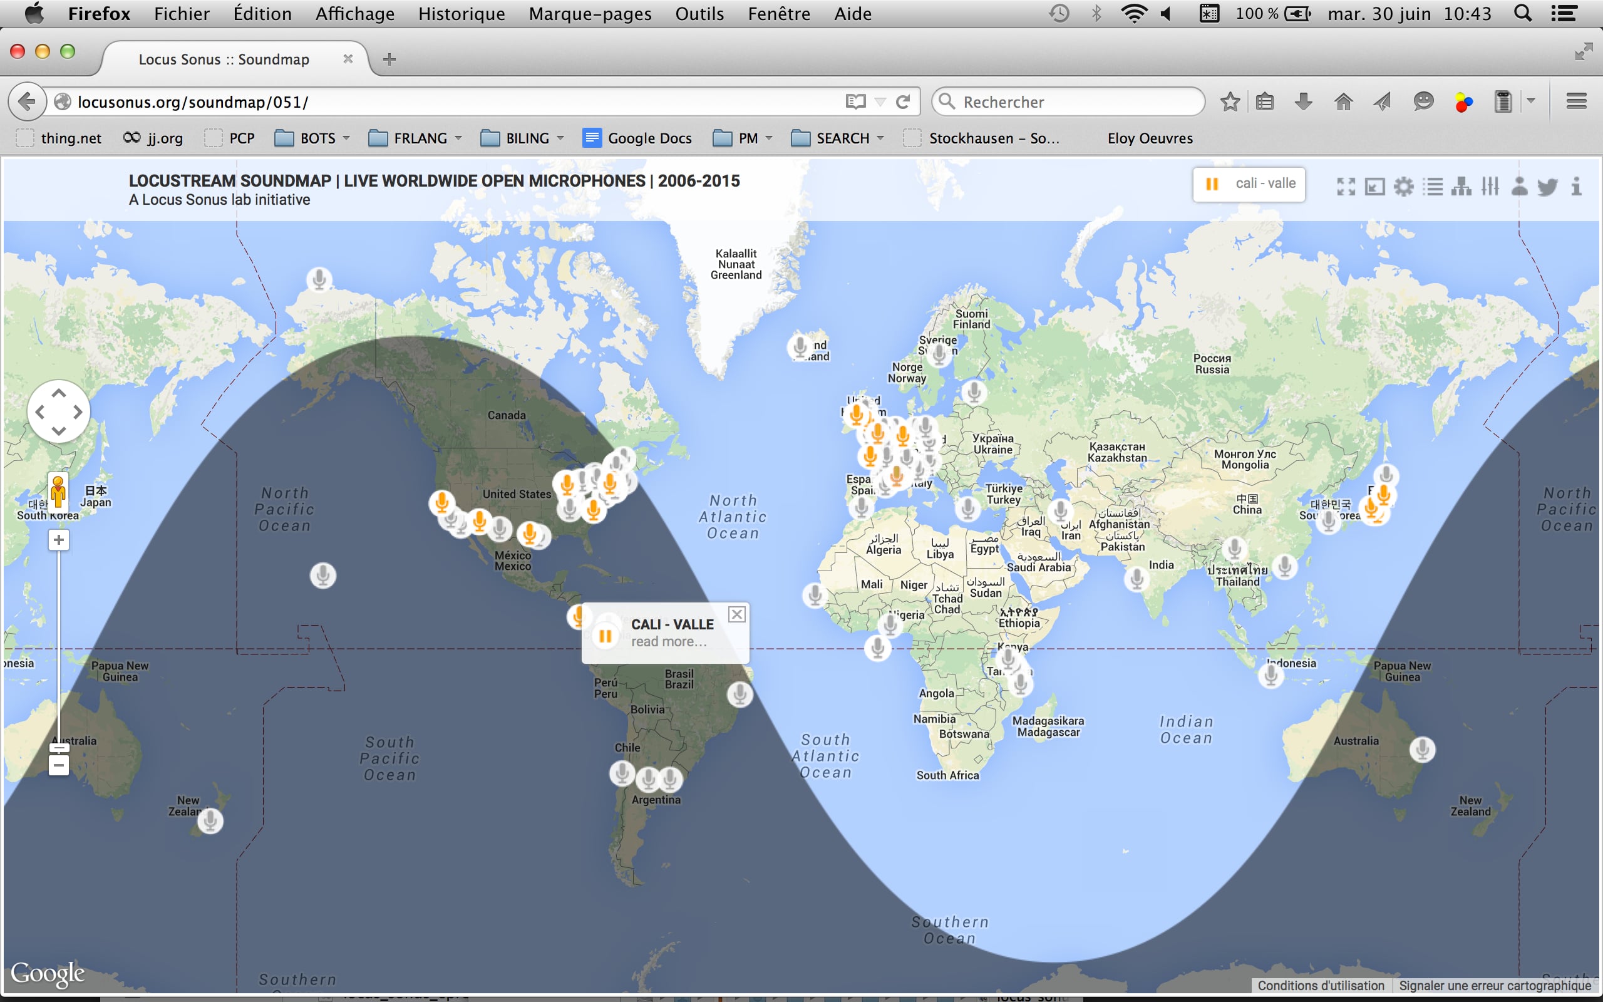Open the mixer sliders icon

(x=1490, y=186)
